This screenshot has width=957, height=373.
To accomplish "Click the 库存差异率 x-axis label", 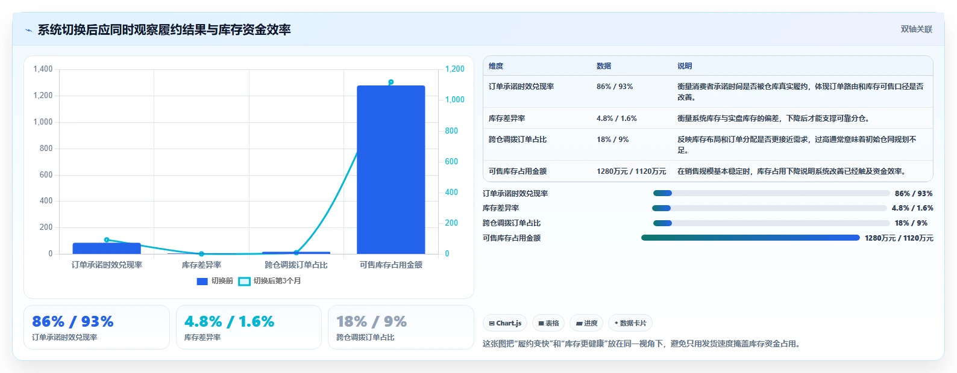I will [x=201, y=265].
